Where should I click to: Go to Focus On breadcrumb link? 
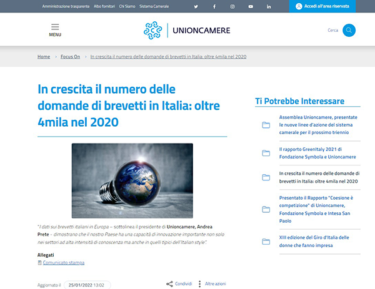(70, 57)
